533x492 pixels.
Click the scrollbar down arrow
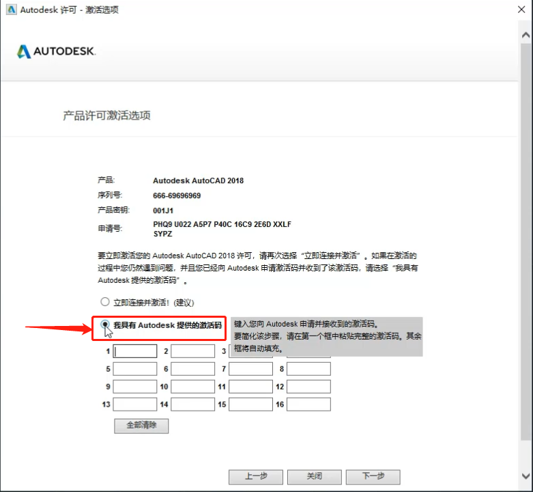pos(526,476)
